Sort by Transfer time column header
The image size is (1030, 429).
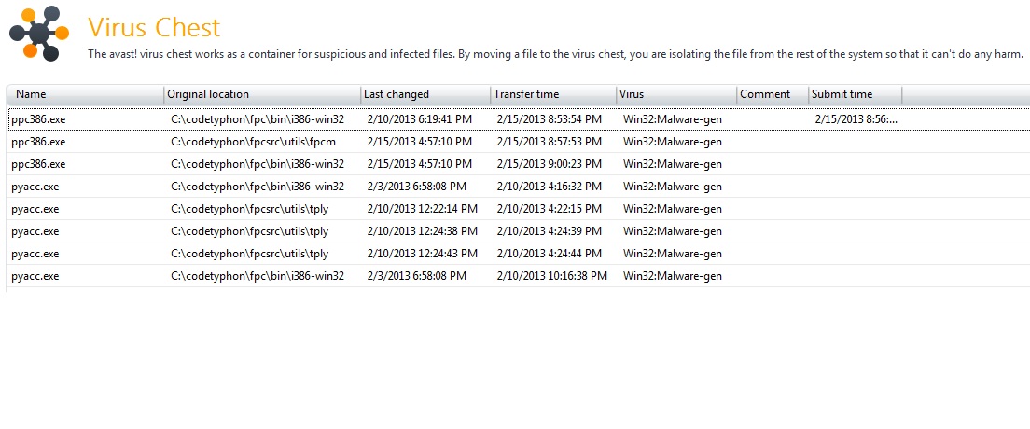point(553,94)
